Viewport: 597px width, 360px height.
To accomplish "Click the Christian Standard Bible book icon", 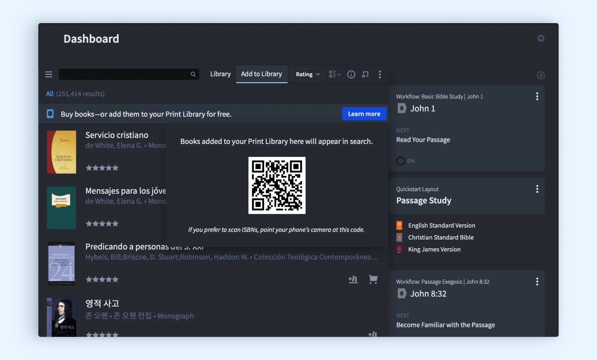I will click(x=399, y=237).
